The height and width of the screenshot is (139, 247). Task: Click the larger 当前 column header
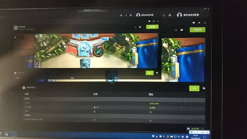click(x=95, y=94)
